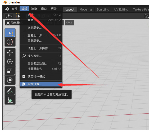Click the transform orientation icon at right
Screen dimensions: 150x131
(147, 16)
